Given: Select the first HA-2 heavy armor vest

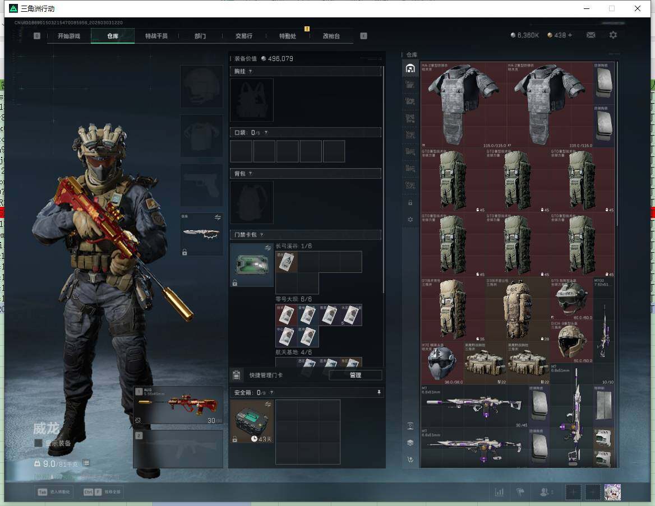Looking at the screenshot, I should (464, 104).
